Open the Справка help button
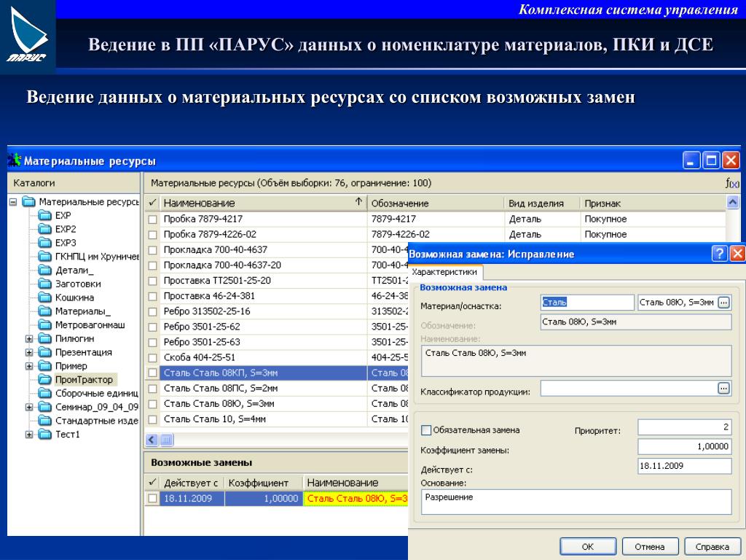Viewport: 746px width, 560px height. (712, 547)
